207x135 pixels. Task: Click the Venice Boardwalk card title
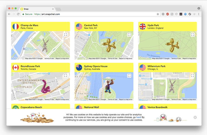click(x=158, y=107)
